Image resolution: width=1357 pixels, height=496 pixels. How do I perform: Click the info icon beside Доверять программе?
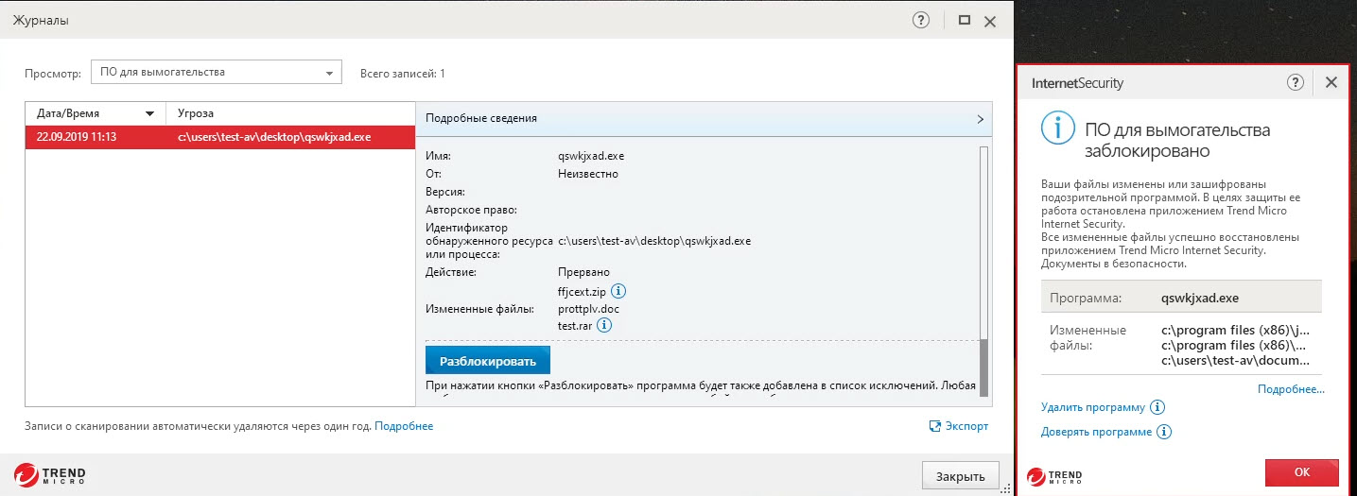click(1164, 432)
